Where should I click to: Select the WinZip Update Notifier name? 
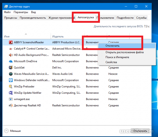[28, 93]
